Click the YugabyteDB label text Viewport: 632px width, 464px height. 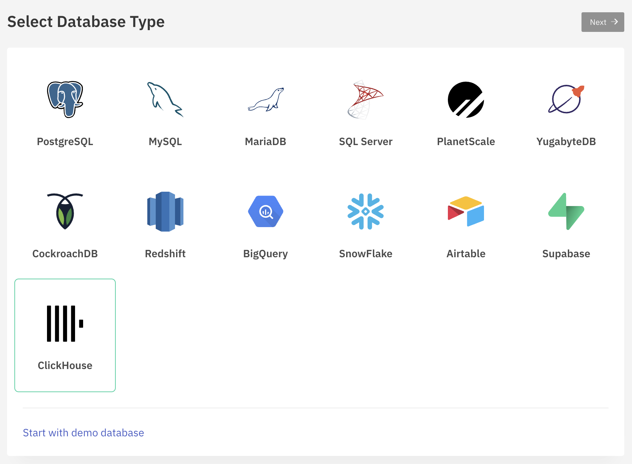point(566,142)
